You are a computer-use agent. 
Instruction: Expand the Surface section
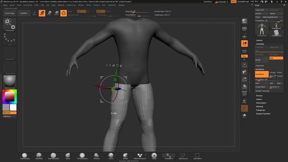[x=259, y=99]
